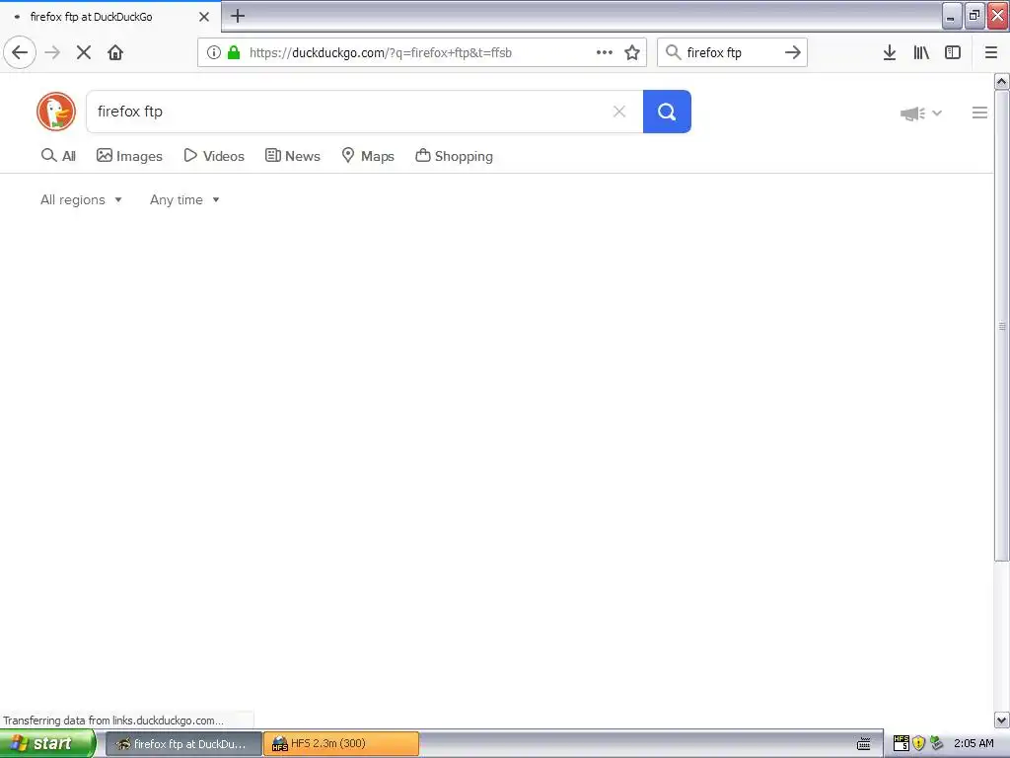Open the Downloads toolbar button

(x=890, y=52)
